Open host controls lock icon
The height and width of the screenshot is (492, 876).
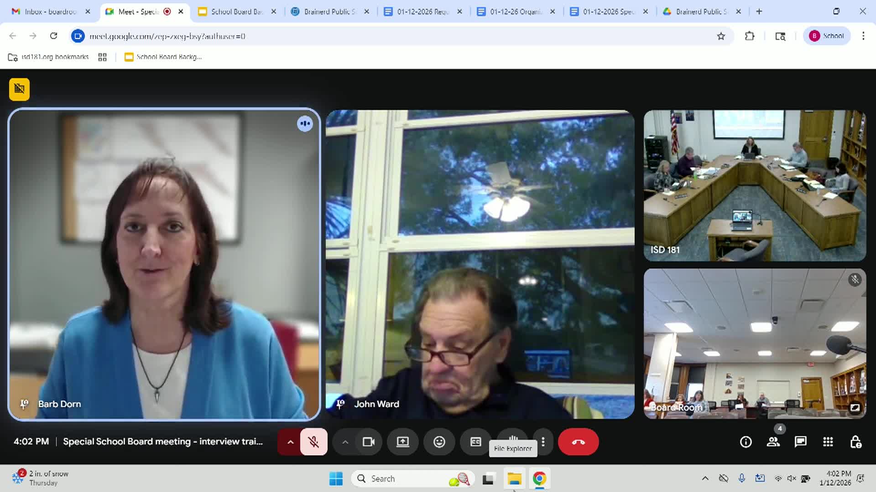pyautogui.click(x=855, y=442)
